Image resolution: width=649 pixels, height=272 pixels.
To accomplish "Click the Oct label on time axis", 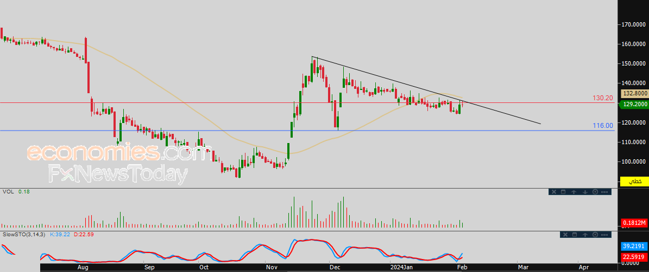I will click(204, 268).
